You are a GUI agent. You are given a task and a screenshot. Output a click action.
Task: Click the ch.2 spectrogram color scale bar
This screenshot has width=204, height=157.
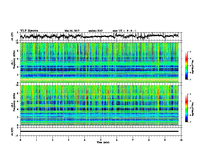tap(186, 108)
